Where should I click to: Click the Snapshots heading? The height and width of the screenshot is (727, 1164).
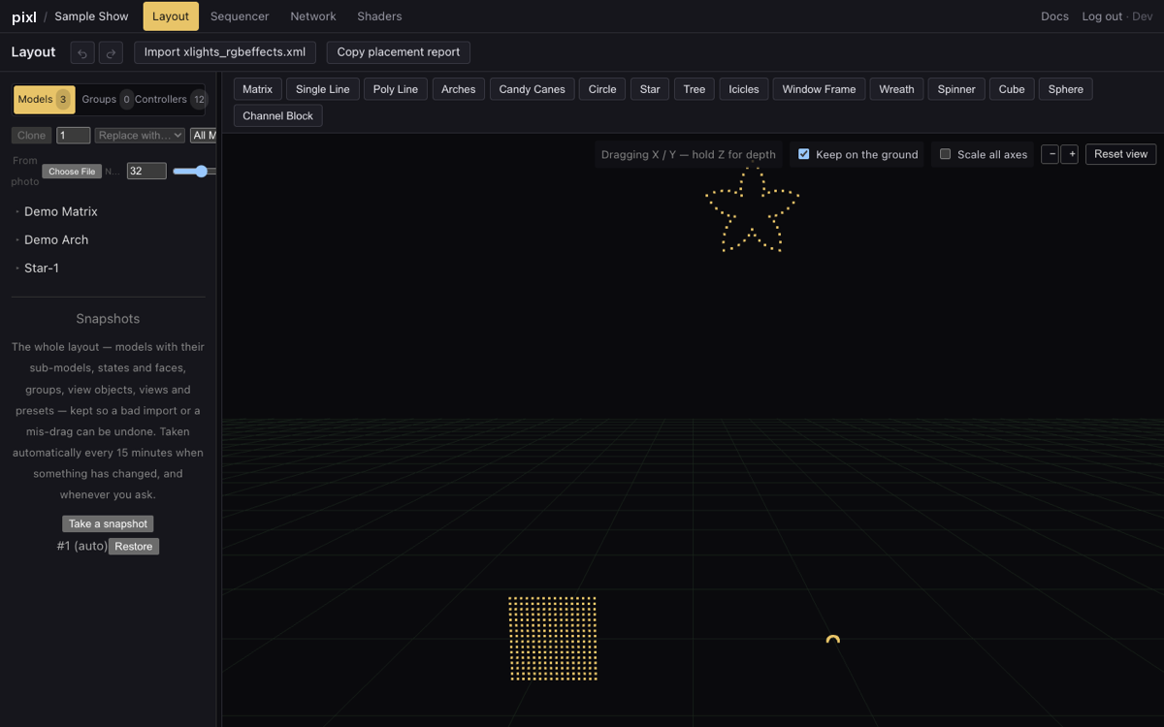pyautogui.click(x=108, y=319)
